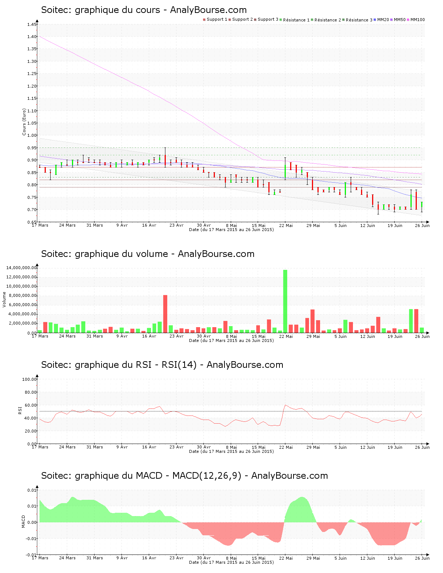
Task: Click the RSI peak at 22 Mai
Action: pos(285,405)
